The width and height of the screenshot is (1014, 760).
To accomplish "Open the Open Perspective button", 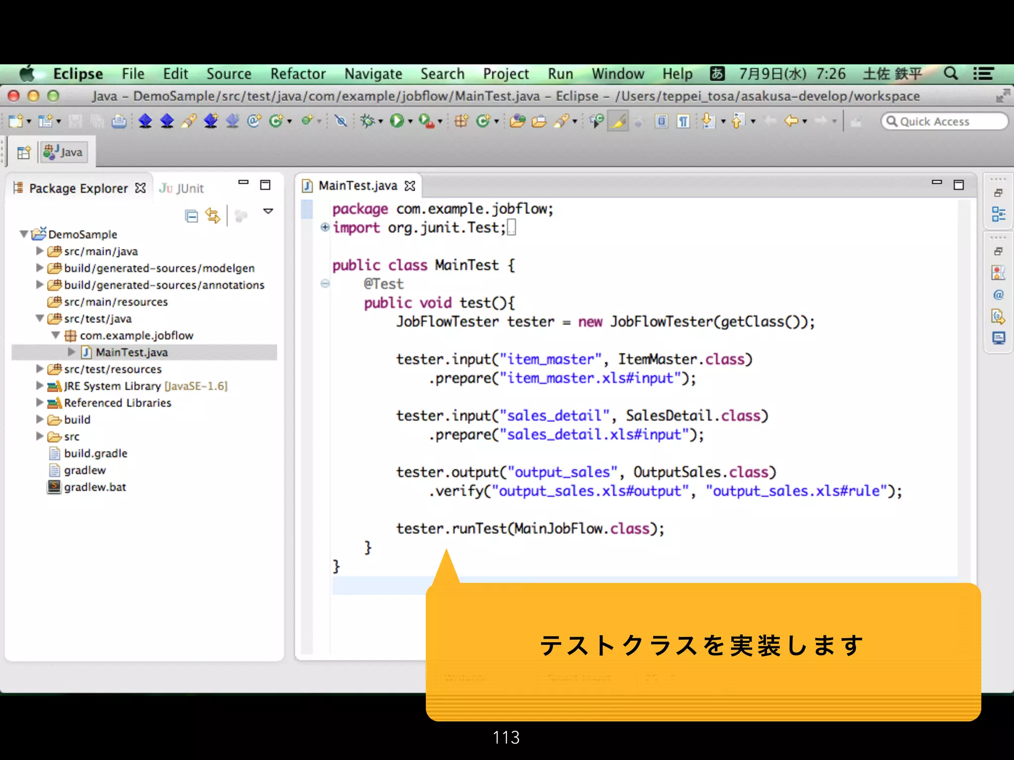I will tap(23, 152).
